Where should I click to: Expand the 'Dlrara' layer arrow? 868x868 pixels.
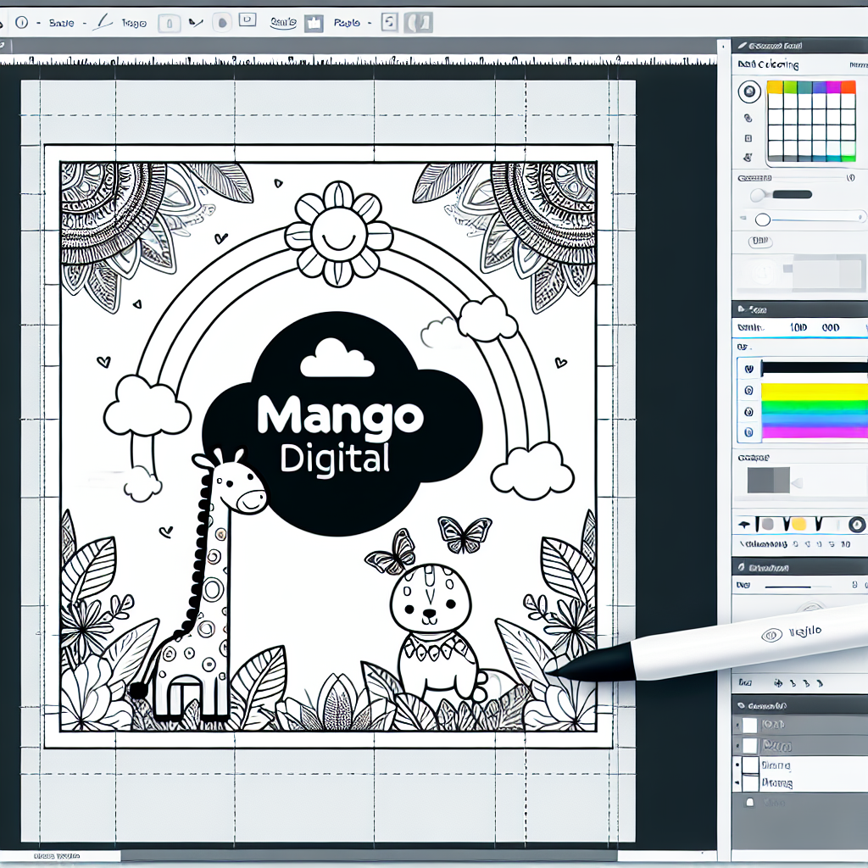tap(737, 765)
